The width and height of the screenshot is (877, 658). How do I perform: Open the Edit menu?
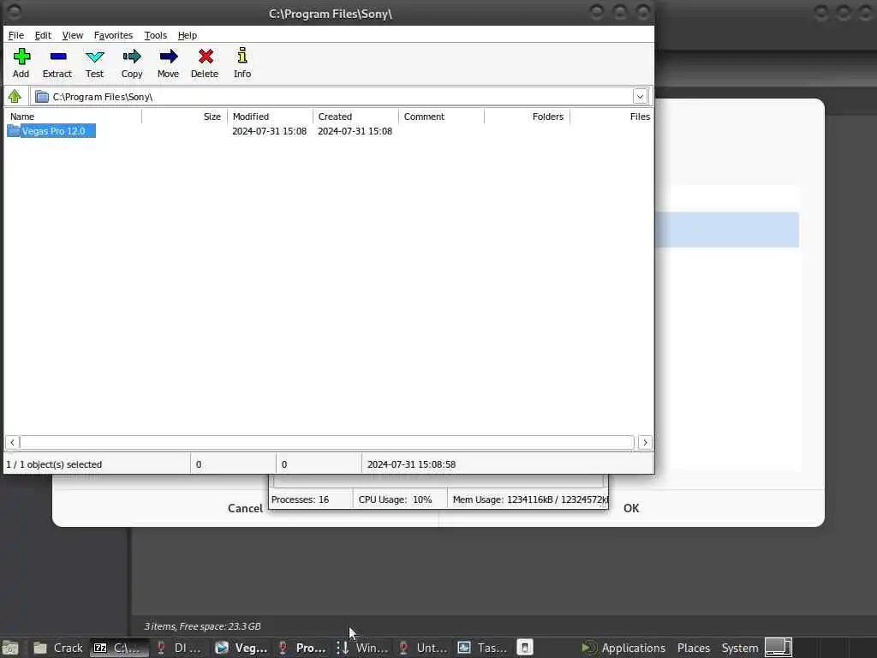tap(43, 35)
